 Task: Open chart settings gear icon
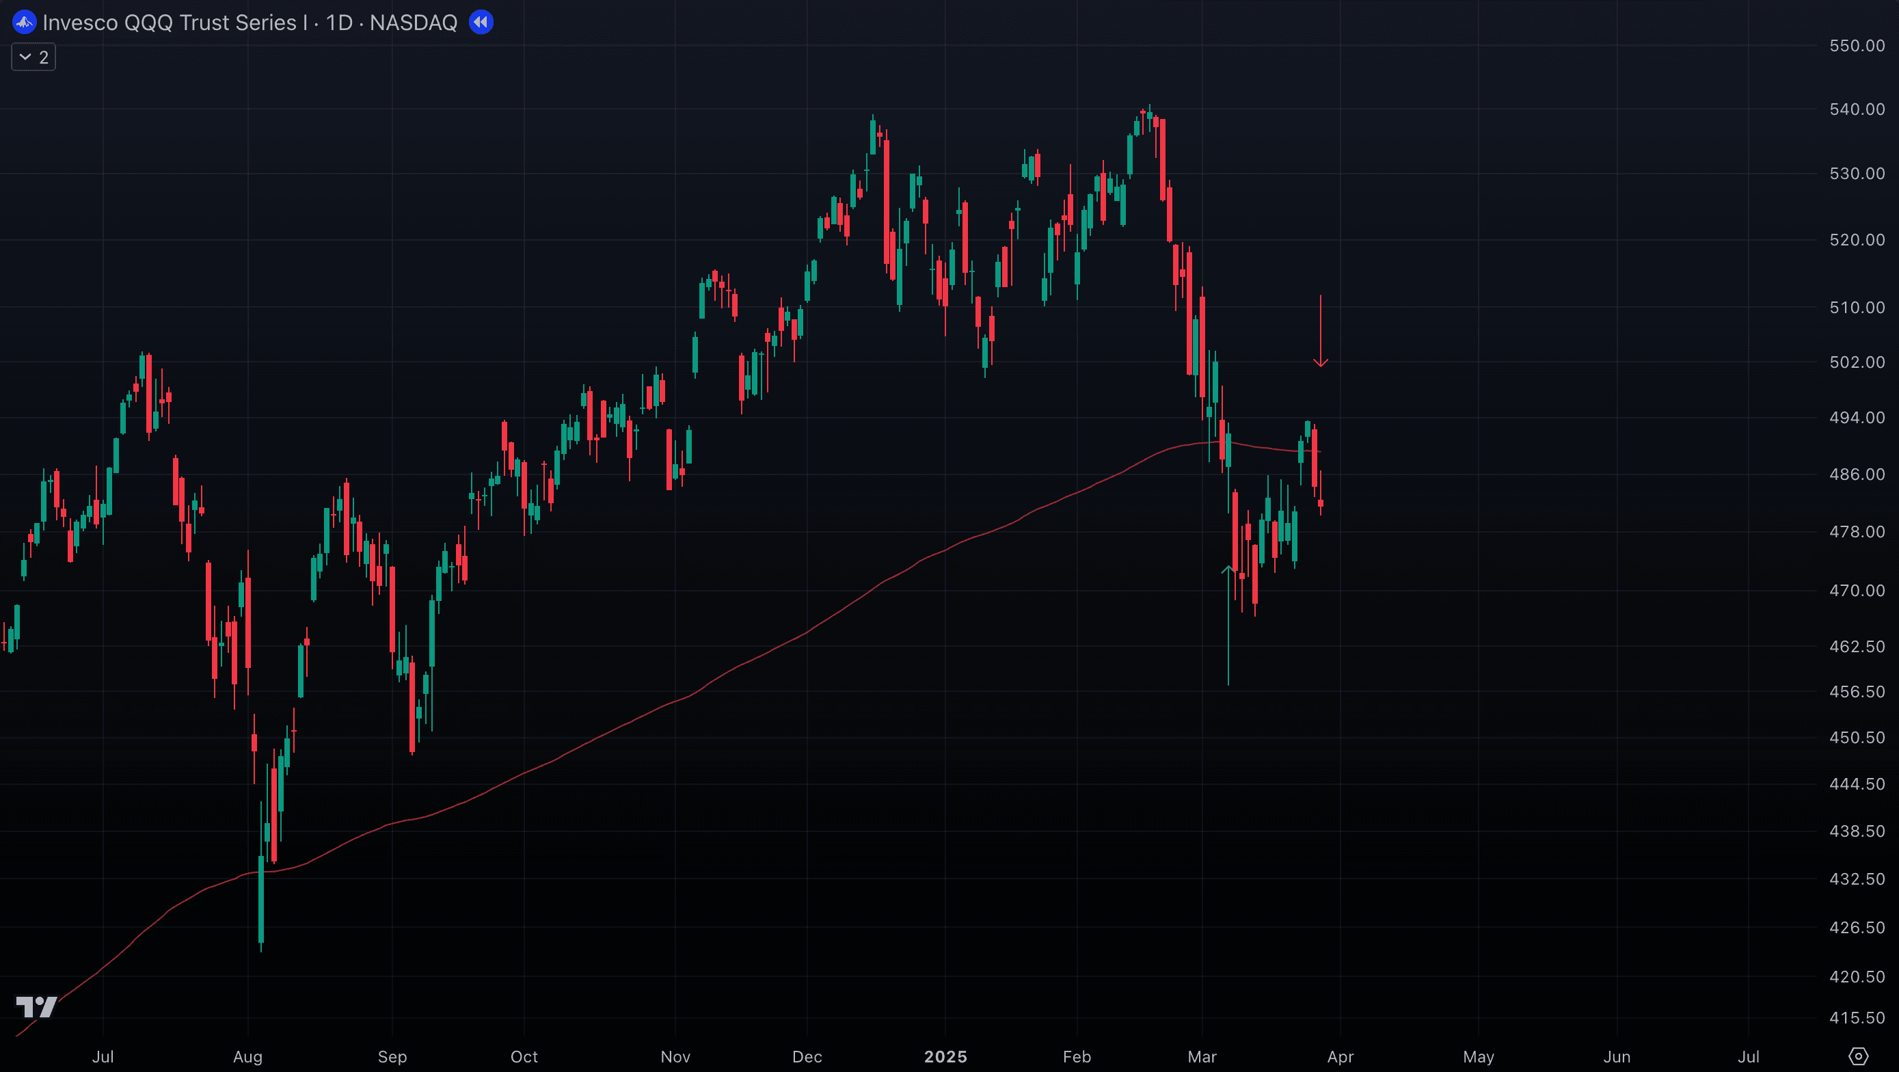coord(1859,1056)
